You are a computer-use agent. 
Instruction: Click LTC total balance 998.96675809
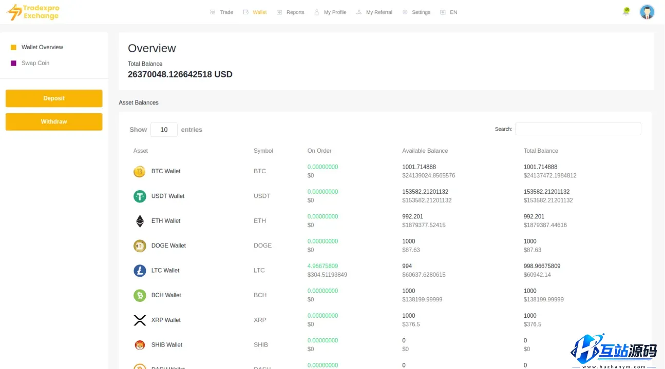tap(542, 266)
